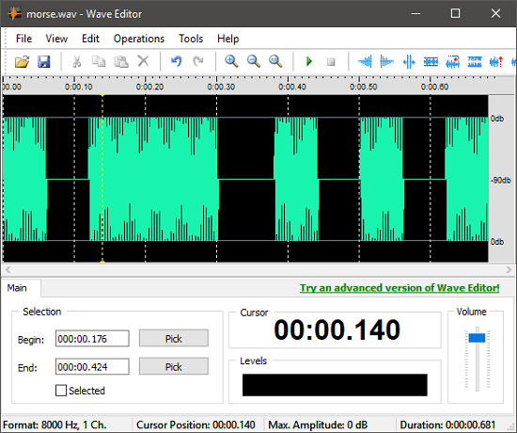
Task: Close the Wave Editor window
Action: click(495, 13)
